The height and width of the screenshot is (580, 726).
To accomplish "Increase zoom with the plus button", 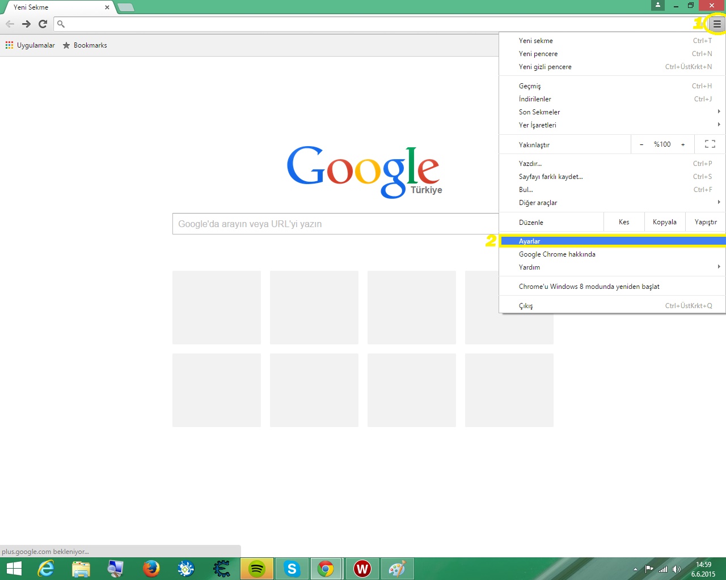I will (x=683, y=144).
